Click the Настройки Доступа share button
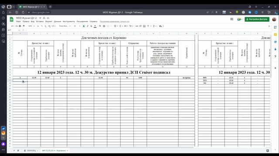Screen dimensions: 279x156 (x=257, y=19)
